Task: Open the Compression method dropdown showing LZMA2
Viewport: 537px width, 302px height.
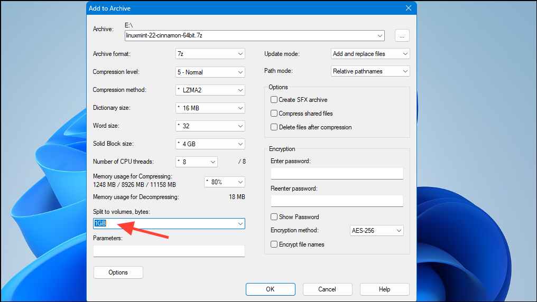Action: (210, 90)
